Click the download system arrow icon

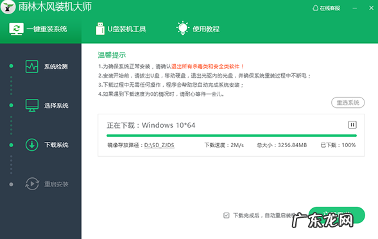coord(32,145)
